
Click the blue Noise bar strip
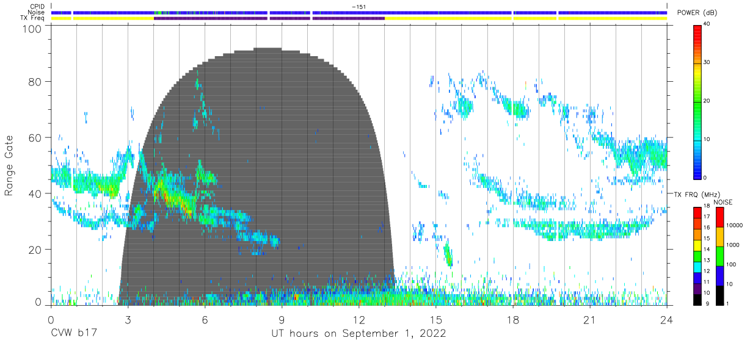pos(359,12)
